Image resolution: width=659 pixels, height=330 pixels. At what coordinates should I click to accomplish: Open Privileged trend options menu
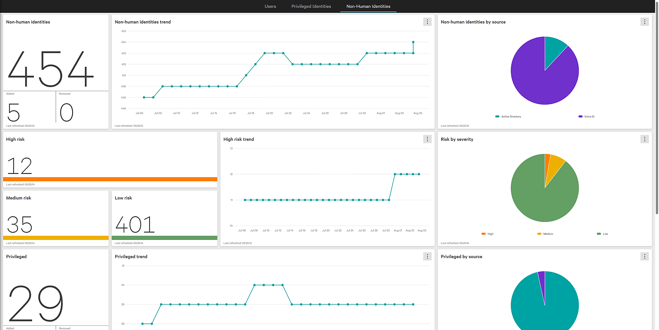coord(427,256)
